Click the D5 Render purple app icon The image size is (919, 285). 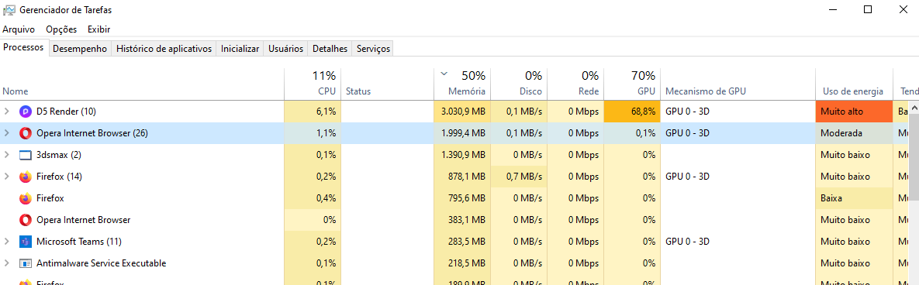click(x=25, y=112)
